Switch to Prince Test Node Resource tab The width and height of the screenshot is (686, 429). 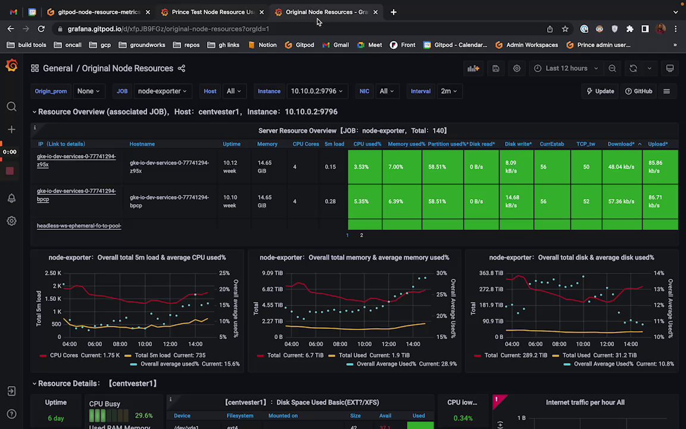pos(212,13)
